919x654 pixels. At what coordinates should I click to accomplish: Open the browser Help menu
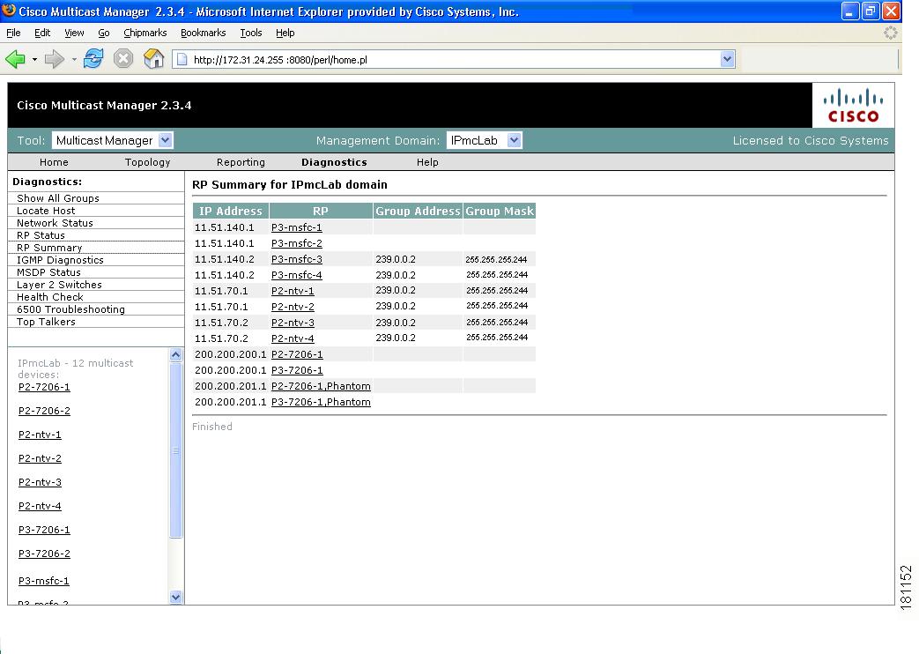(x=285, y=33)
